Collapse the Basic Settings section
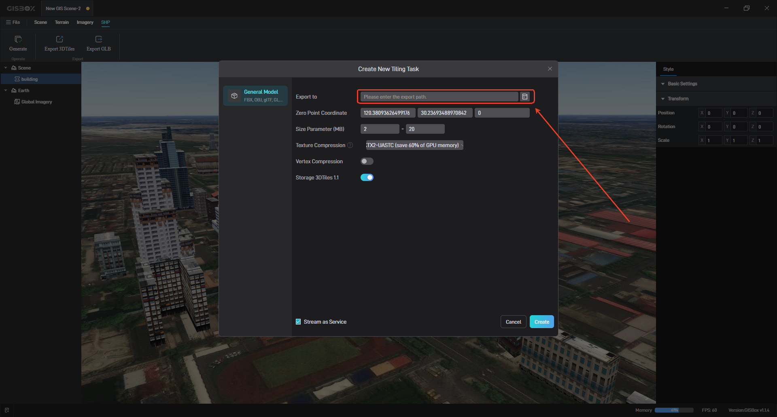The image size is (777, 417). (663, 84)
